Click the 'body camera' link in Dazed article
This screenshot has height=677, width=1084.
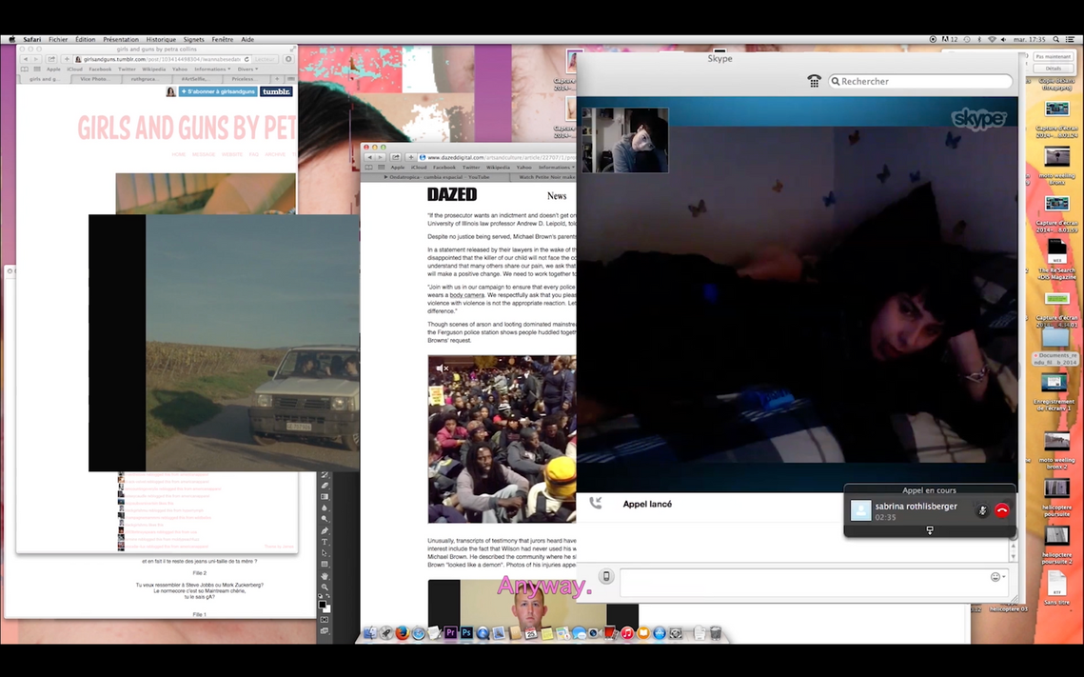coord(467,295)
